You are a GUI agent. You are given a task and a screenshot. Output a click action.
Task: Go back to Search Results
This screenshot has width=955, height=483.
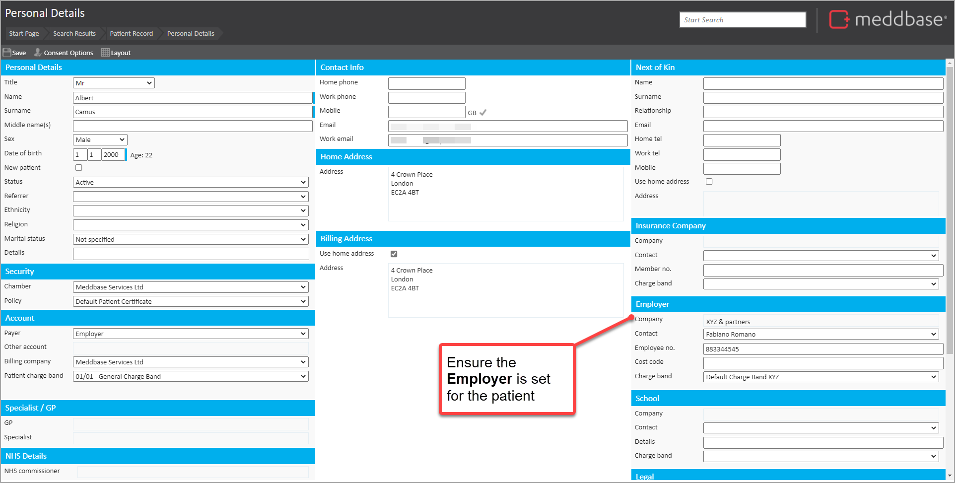[x=74, y=33]
